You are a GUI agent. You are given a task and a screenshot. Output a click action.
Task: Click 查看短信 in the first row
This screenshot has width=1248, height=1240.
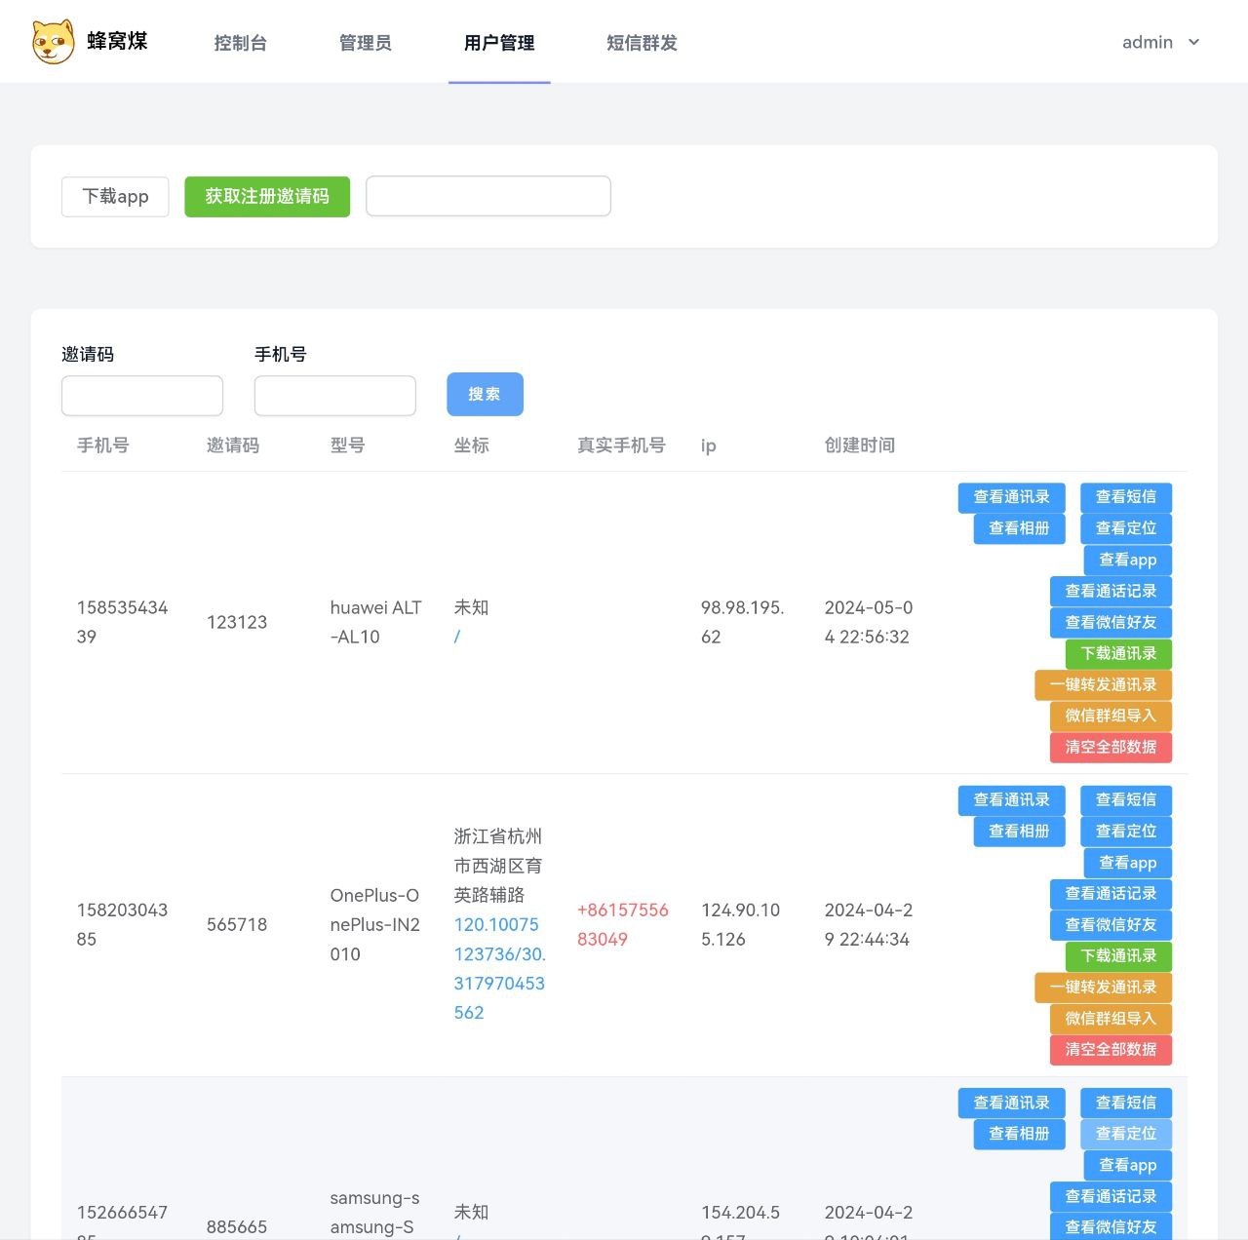click(1125, 497)
